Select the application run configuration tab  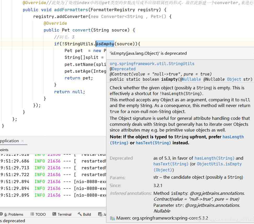9,141
